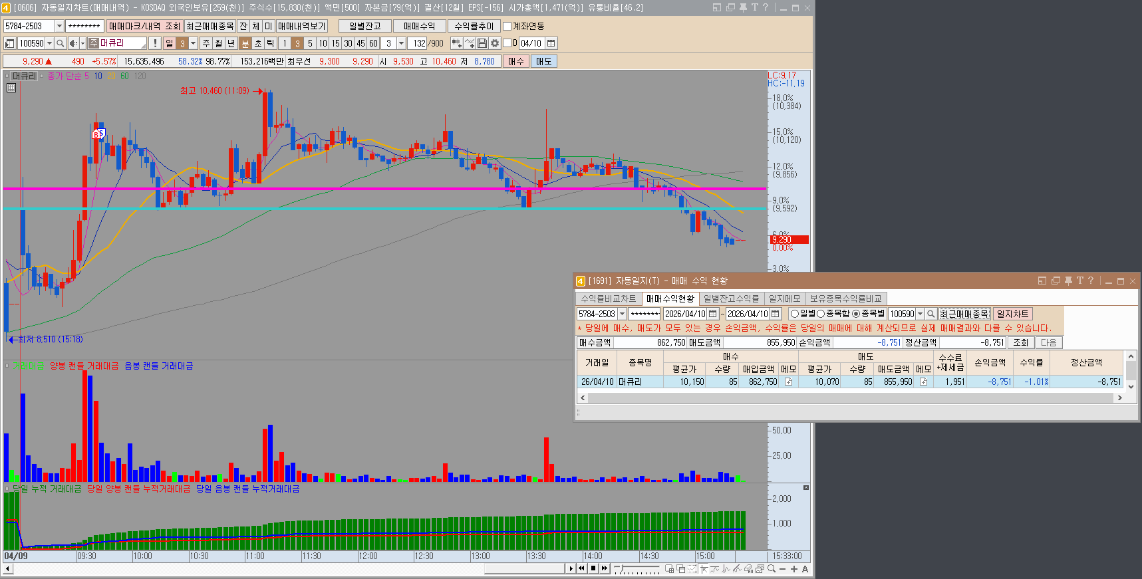
Task: Toggle the D checkbox beside the date field
Action: tap(507, 43)
